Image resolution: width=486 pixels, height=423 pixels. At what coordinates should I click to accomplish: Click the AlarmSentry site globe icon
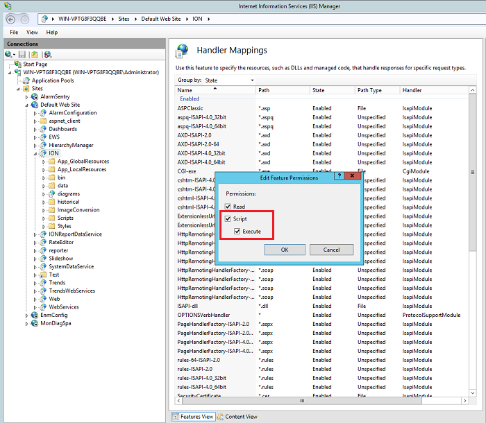tap(35, 96)
